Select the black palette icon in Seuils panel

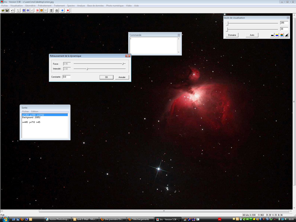click(272, 35)
